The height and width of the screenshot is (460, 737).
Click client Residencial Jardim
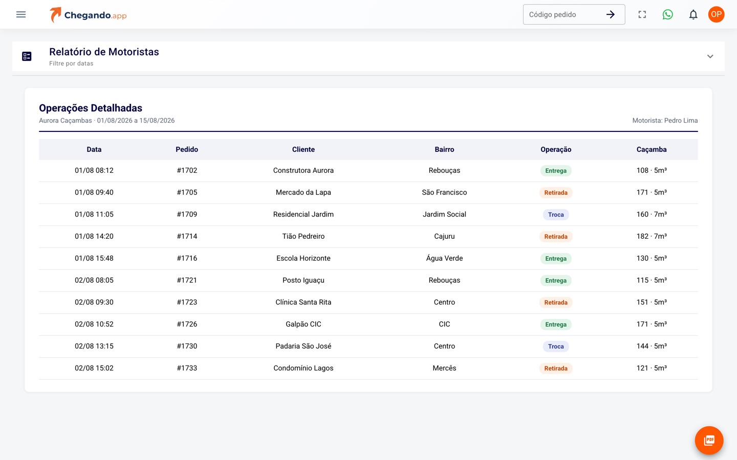pos(304,214)
